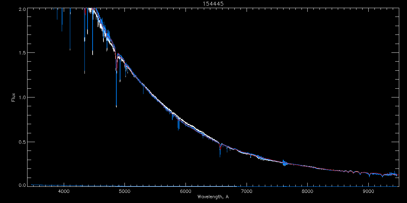
Task: Click the 9000 wavelength tick label
Action: (x=369, y=191)
